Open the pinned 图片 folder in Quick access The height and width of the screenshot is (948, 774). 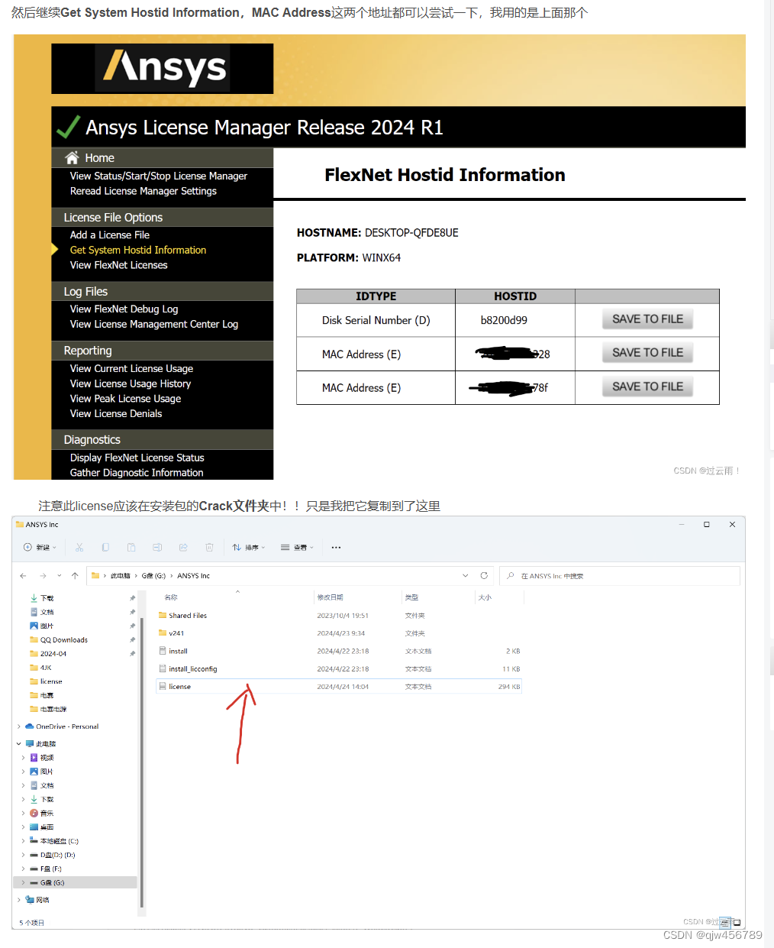(x=47, y=626)
